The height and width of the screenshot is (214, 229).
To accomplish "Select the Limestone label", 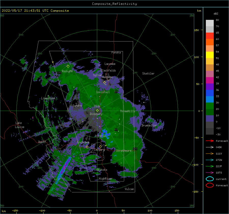I will 48,98.
